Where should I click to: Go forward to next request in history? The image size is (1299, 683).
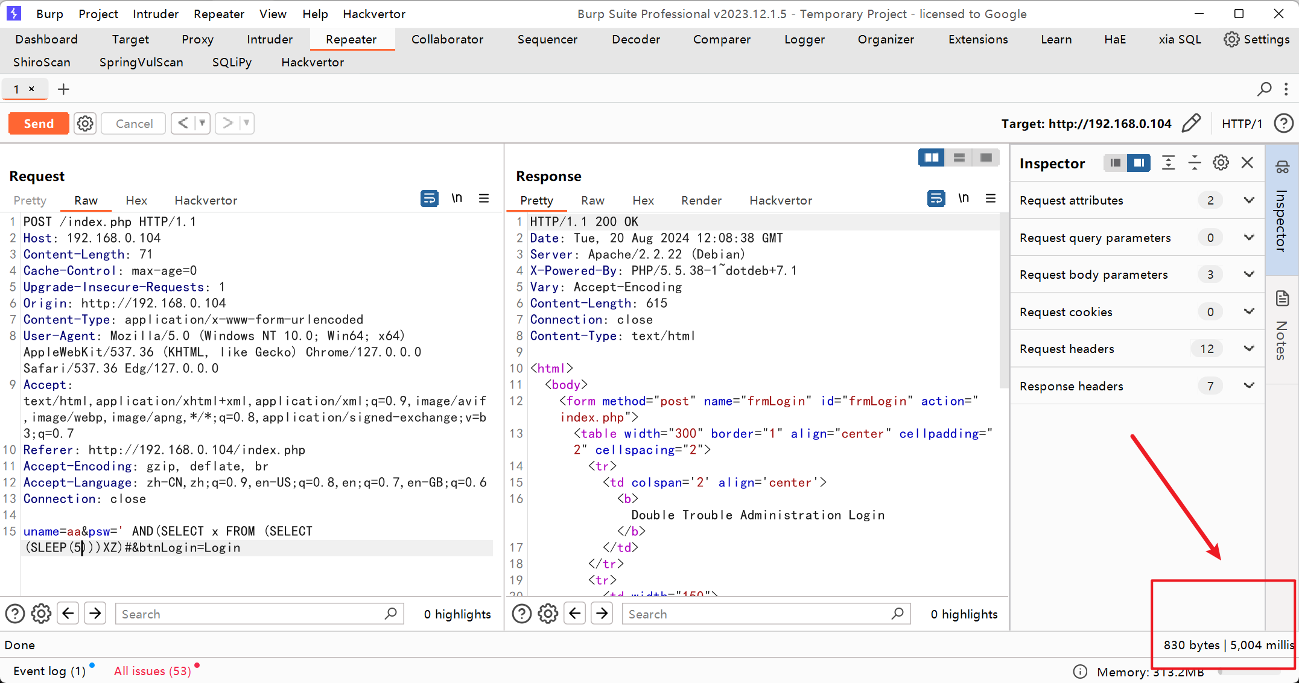(227, 123)
